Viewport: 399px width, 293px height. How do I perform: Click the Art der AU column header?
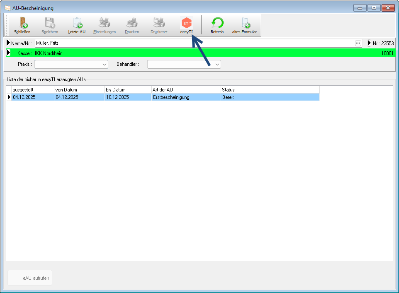[x=185, y=90]
